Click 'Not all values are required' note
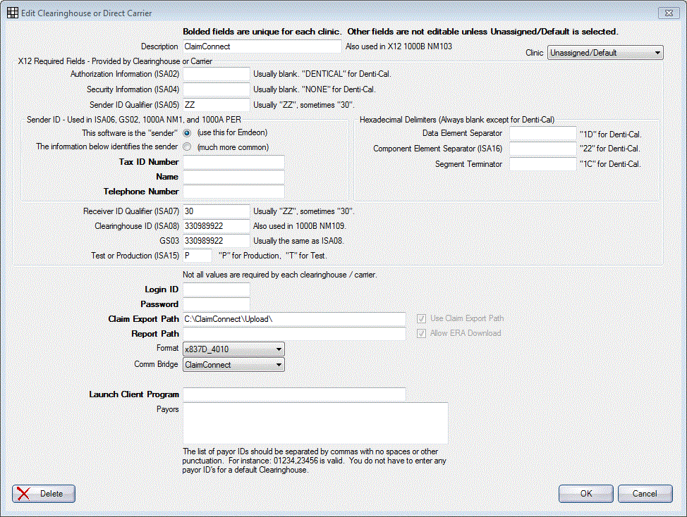 coord(279,275)
